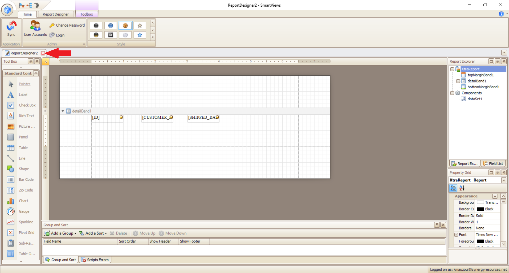Select the Bar Code control

pyautogui.click(x=21, y=180)
